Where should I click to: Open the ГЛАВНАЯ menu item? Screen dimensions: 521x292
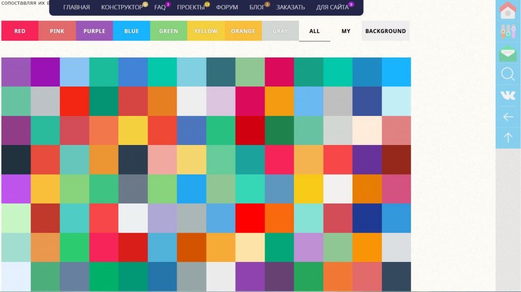tap(76, 7)
